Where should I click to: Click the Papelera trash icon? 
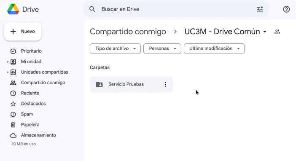point(13,125)
